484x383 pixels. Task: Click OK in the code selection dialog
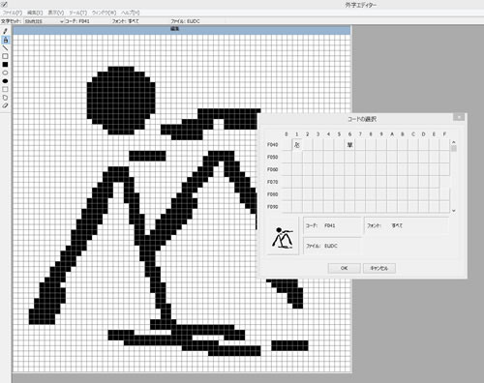[344, 268]
